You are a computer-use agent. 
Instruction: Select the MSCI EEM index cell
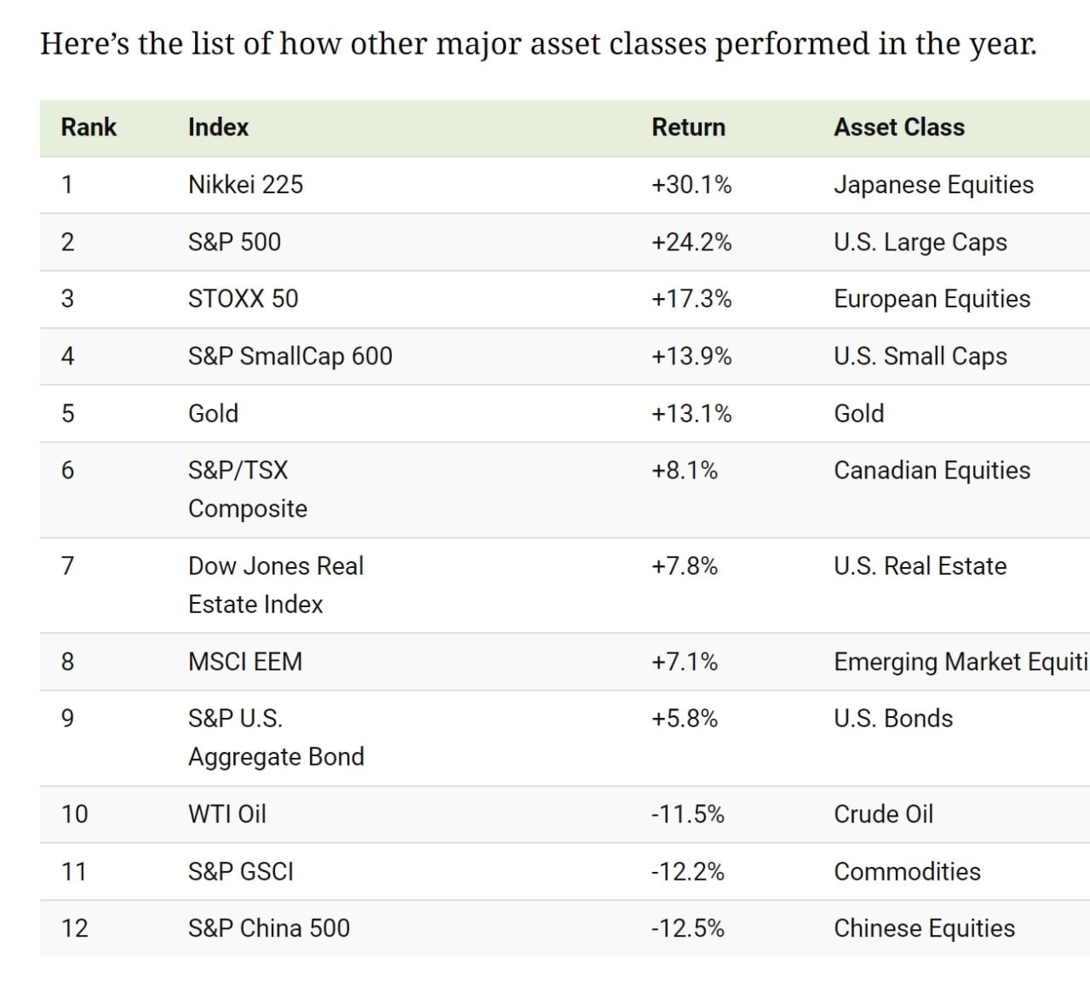(245, 662)
